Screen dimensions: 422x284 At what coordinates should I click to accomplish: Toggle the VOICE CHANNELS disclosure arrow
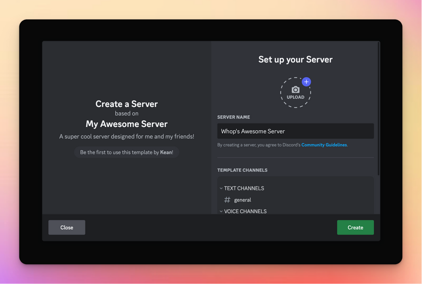(x=221, y=211)
